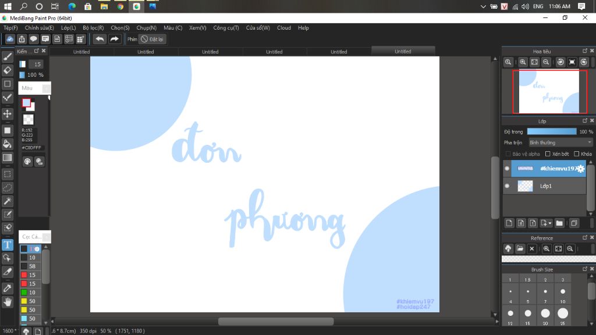
Task: Select the Brush tool in left toolbar
Action: click(7, 56)
